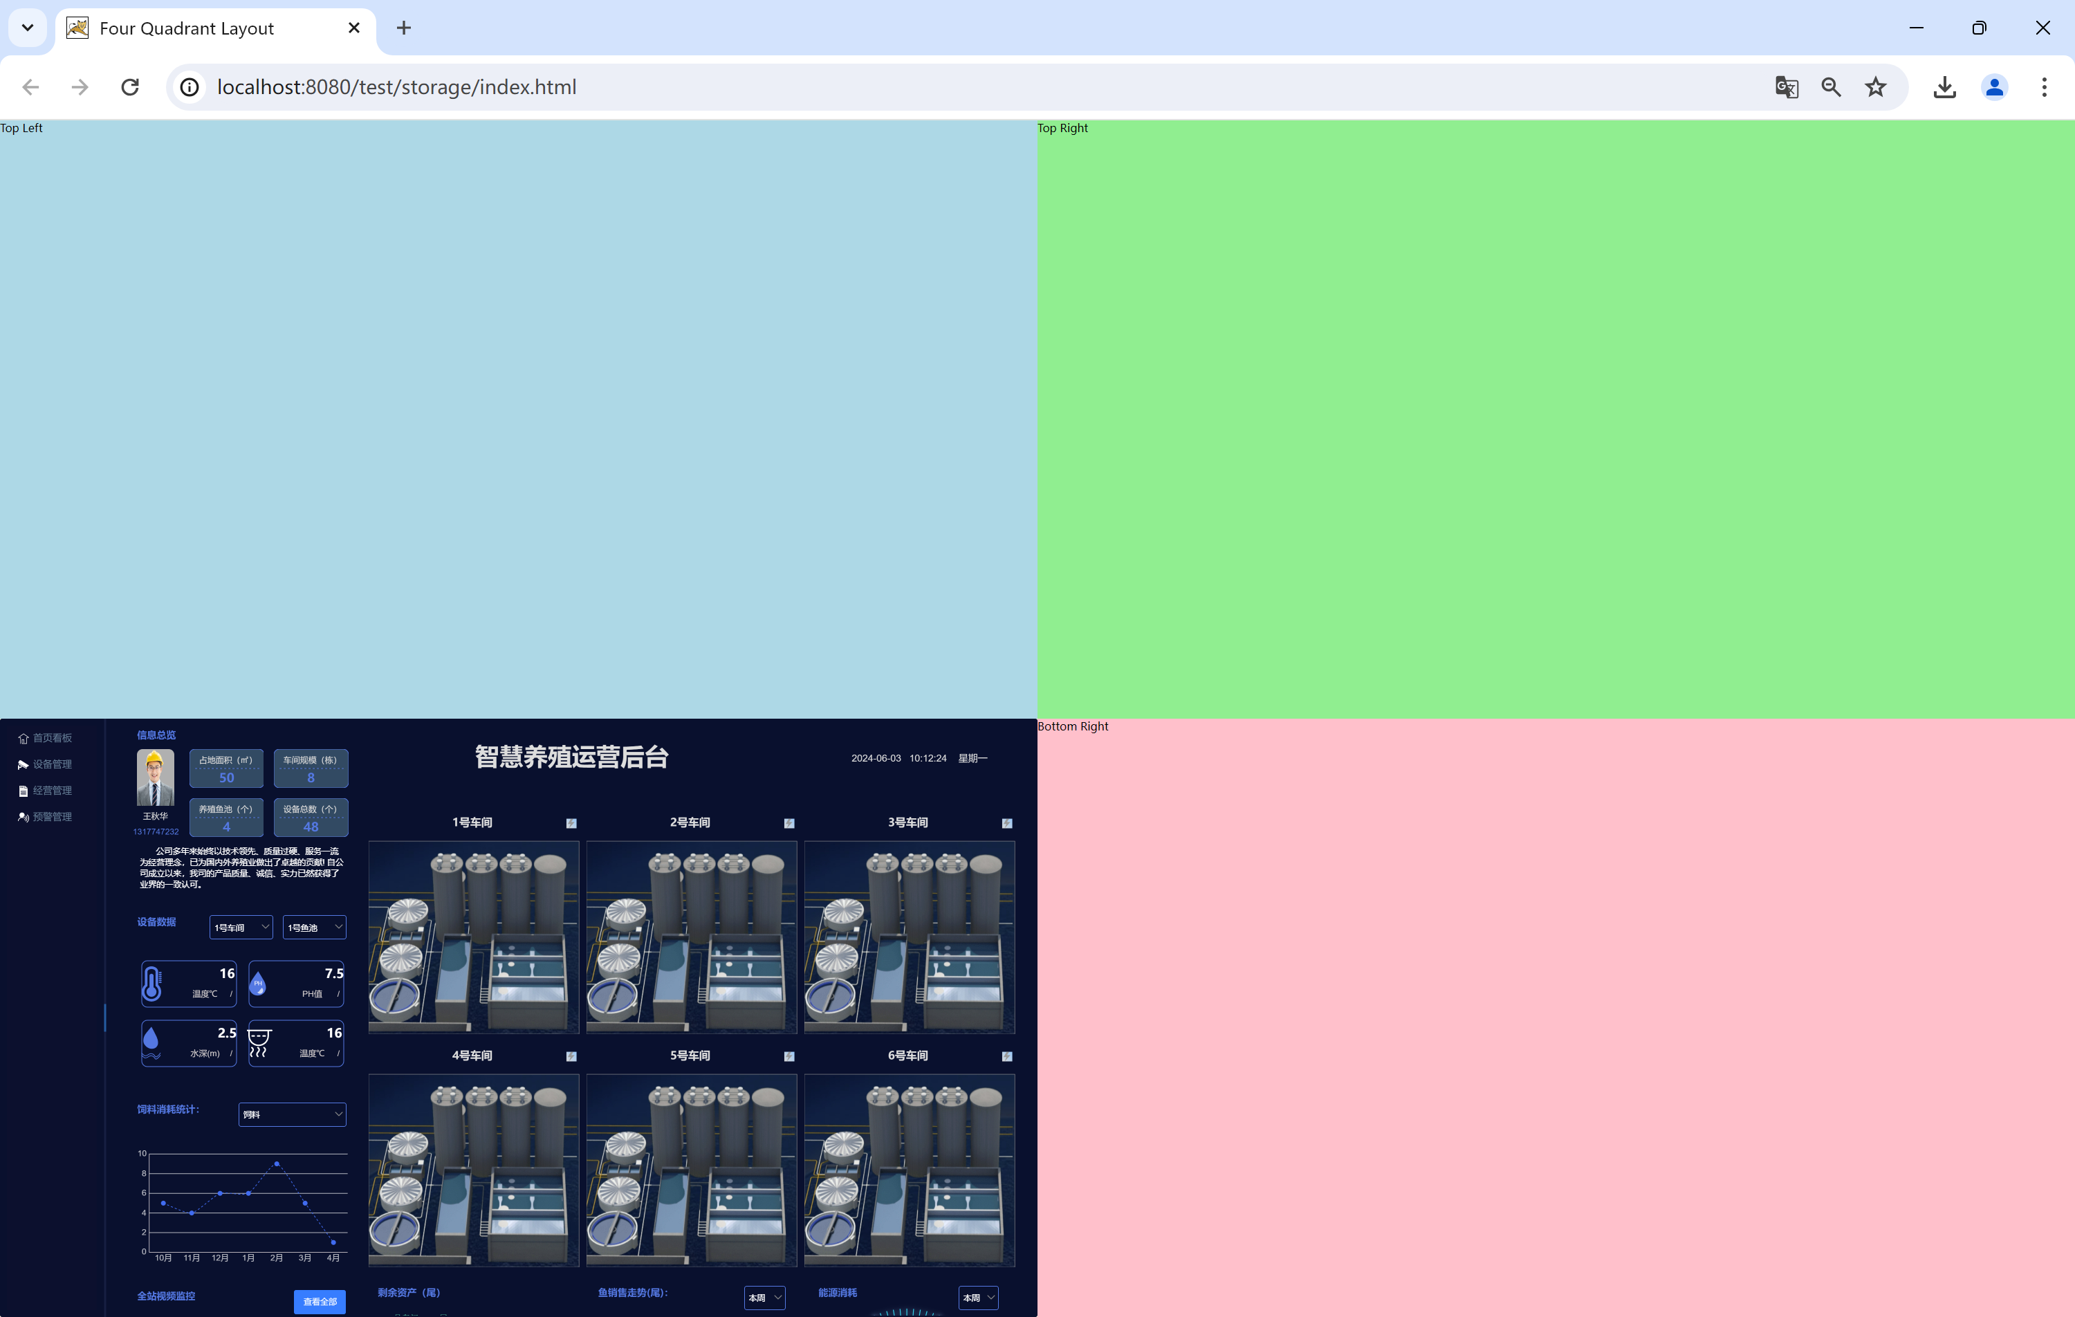
Task: Open 设备管理 in the sidebar menu
Action: [52, 764]
